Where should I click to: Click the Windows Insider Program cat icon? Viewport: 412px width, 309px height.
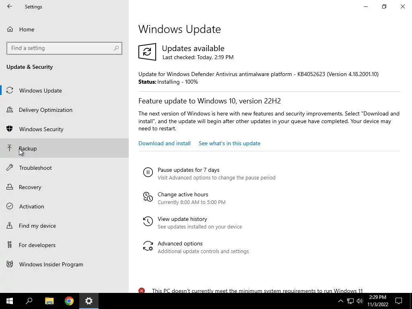click(x=10, y=264)
